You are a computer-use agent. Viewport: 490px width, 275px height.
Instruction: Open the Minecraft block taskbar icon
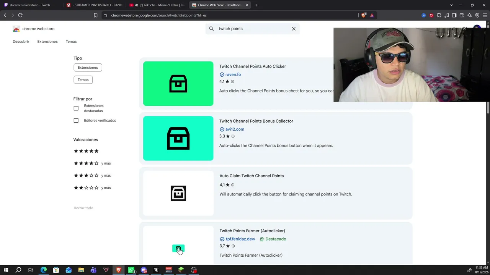(181, 270)
